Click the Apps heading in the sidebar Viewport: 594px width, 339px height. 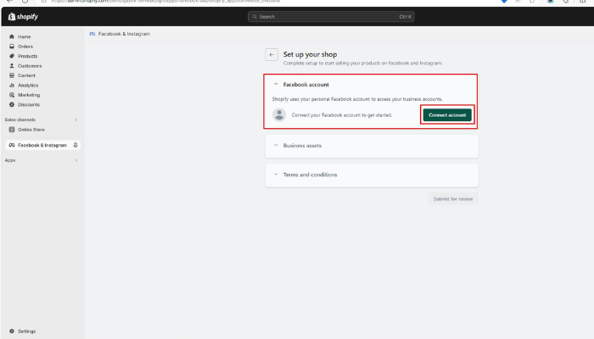pos(10,160)
